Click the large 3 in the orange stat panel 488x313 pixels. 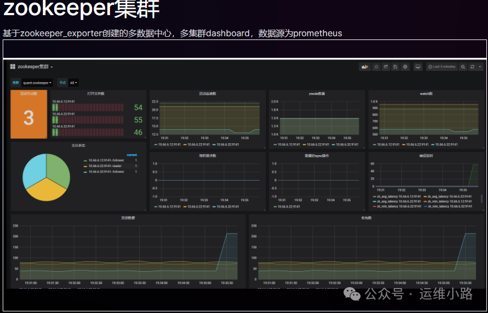29,118
